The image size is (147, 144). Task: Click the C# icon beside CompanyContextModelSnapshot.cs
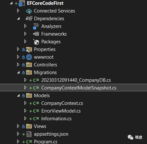(x=36, y=88)
